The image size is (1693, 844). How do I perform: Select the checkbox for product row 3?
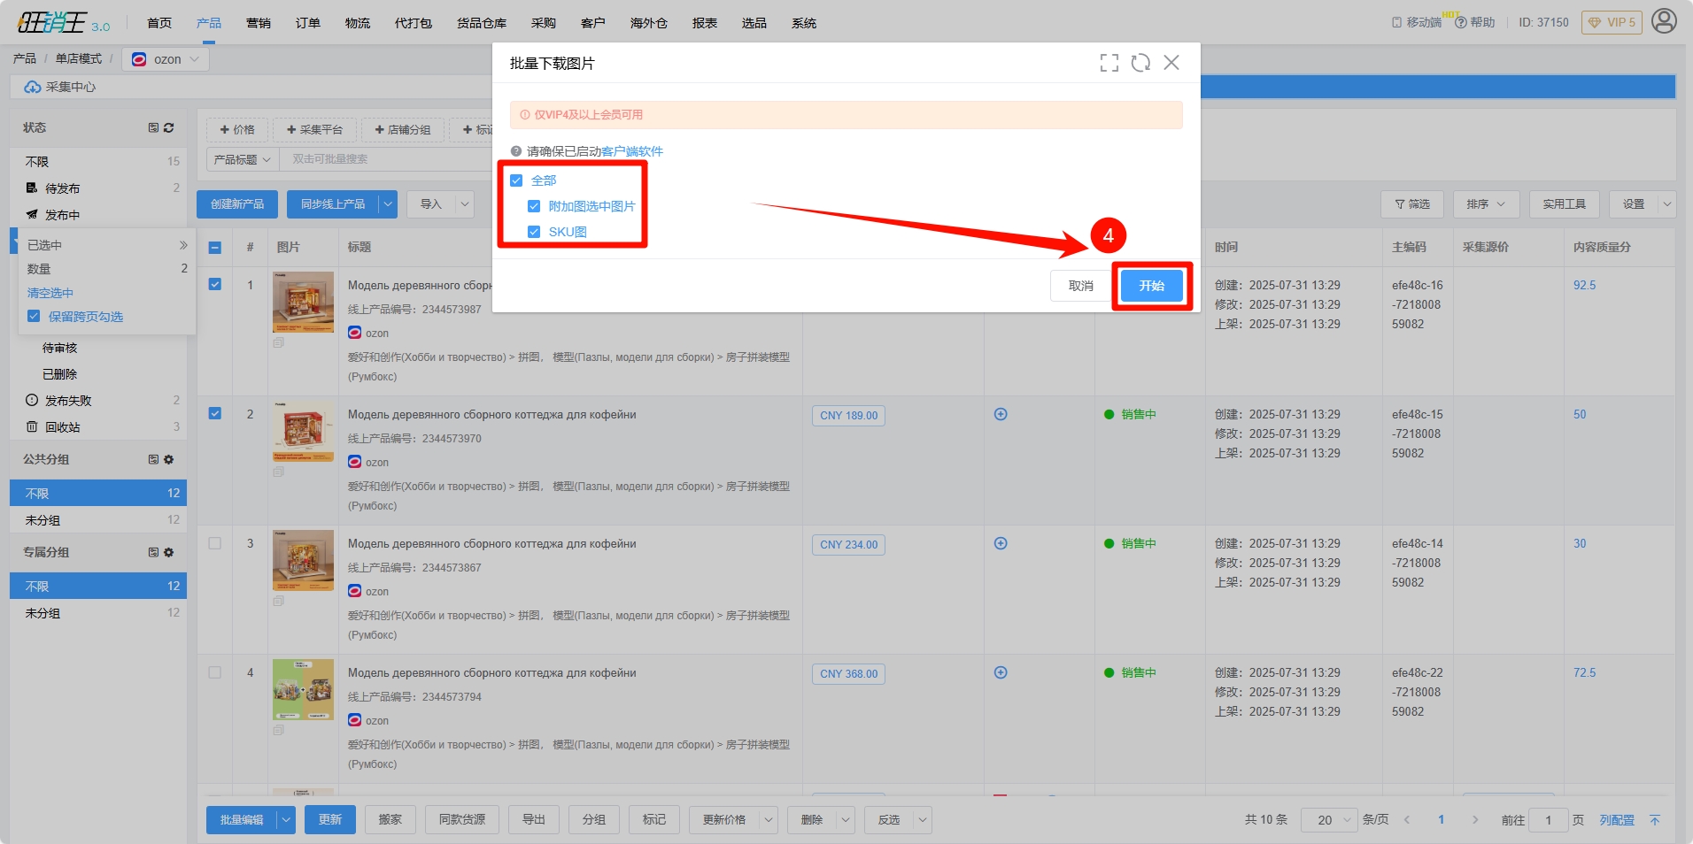[215, 543]
